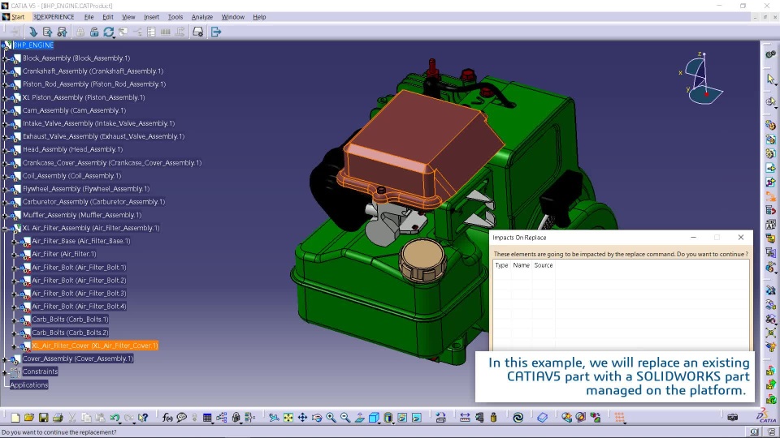Click the Undo icon
Screen dimensions: 780x438
pyautogui.click(x=115, y=418)
